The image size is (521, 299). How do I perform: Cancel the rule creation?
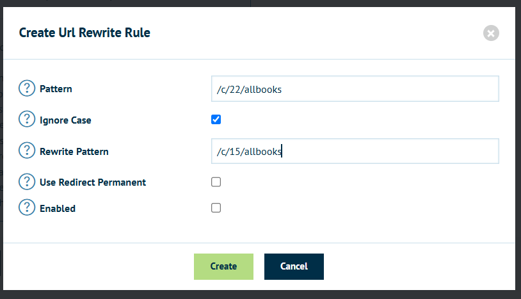294,266
